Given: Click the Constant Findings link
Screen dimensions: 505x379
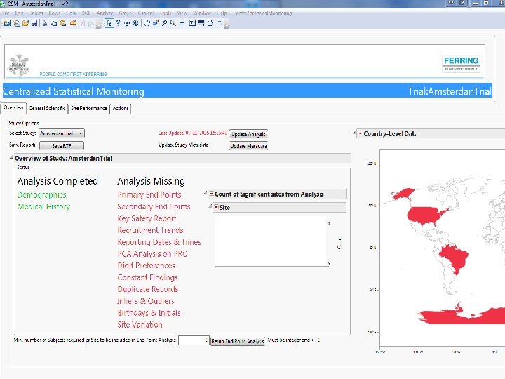Looking at the screenshot, I should [147, 277].
